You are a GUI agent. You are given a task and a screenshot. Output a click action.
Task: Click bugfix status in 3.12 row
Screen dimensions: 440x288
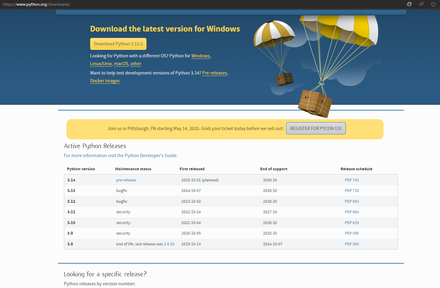pyautogui.click(x=122, y=202)
